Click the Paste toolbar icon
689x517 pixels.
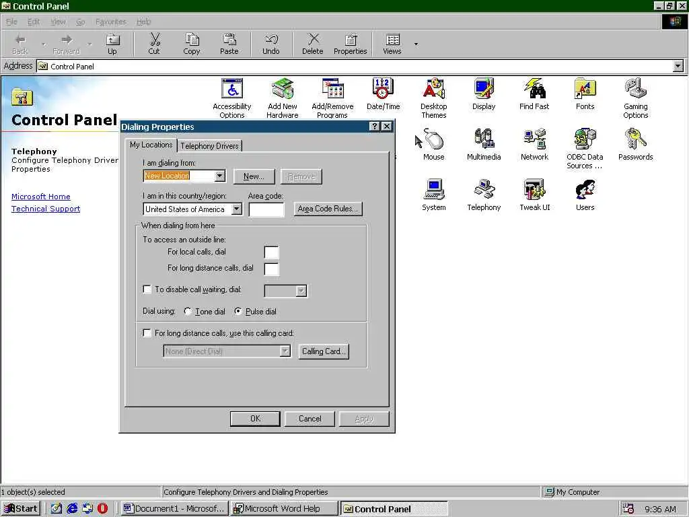pyautogui.click(x=229, y=44)
